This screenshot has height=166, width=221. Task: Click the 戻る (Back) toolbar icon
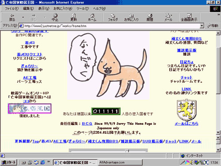(x=12, y=17)
